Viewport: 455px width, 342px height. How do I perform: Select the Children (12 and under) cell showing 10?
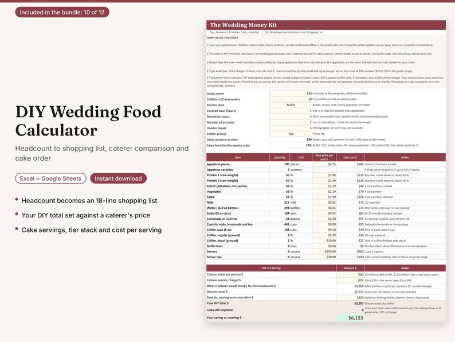point(291,99)
